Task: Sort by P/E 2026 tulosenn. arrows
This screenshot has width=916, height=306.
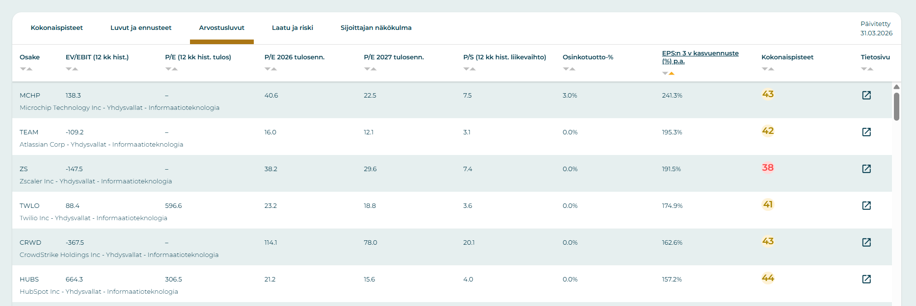Action: pos(270,69)
